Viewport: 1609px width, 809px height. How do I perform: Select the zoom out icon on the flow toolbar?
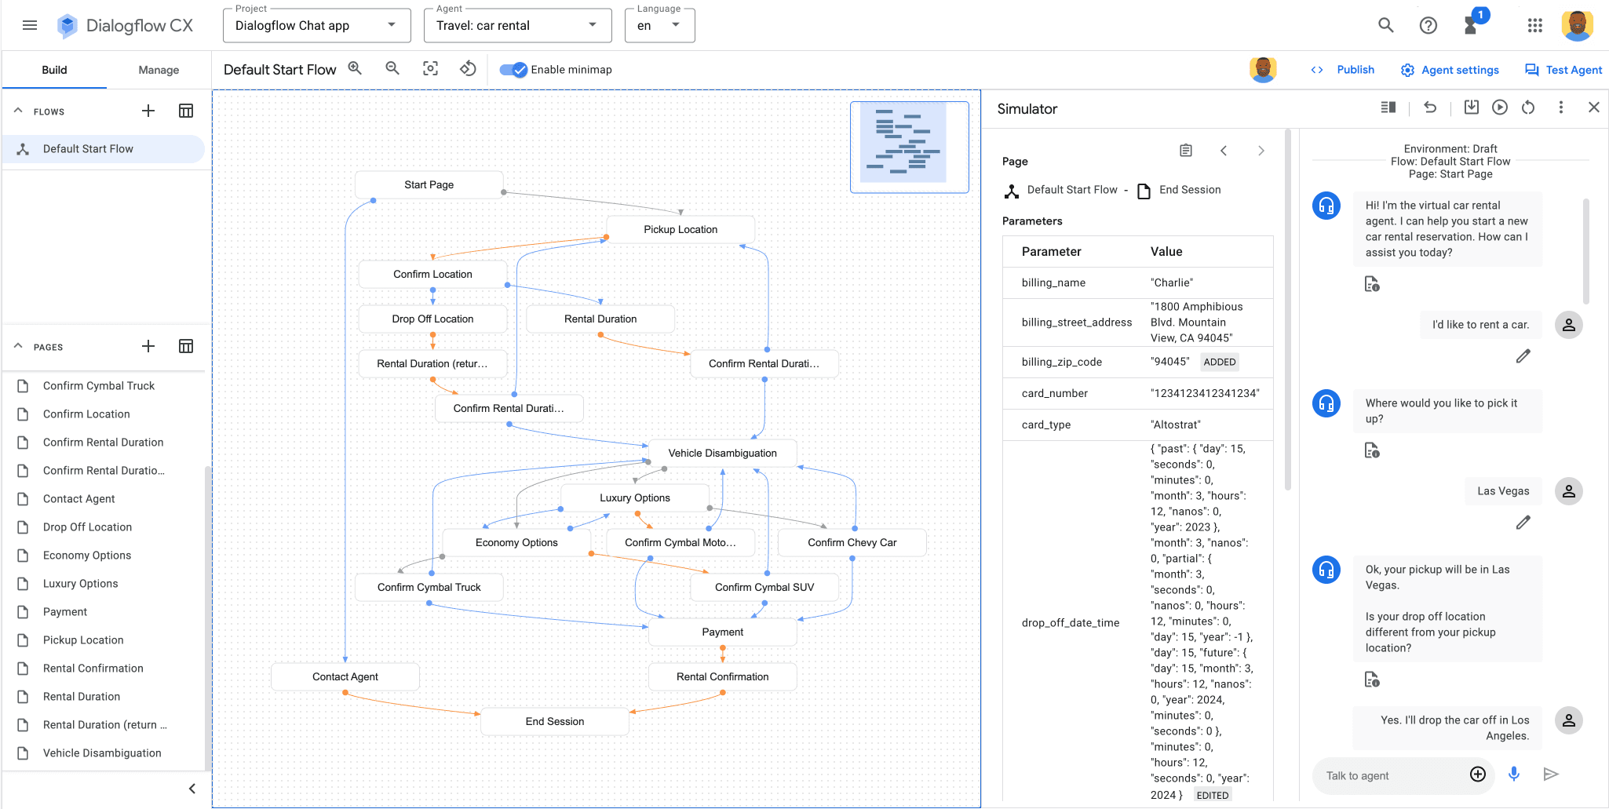(392, 69)
